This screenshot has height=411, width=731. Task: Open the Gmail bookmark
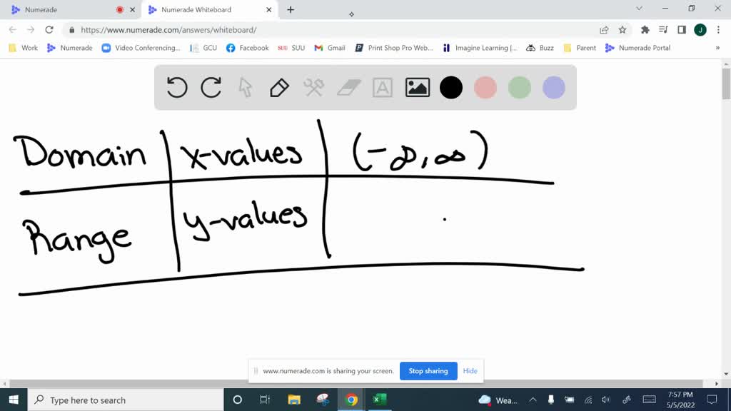tap(329, 48)
